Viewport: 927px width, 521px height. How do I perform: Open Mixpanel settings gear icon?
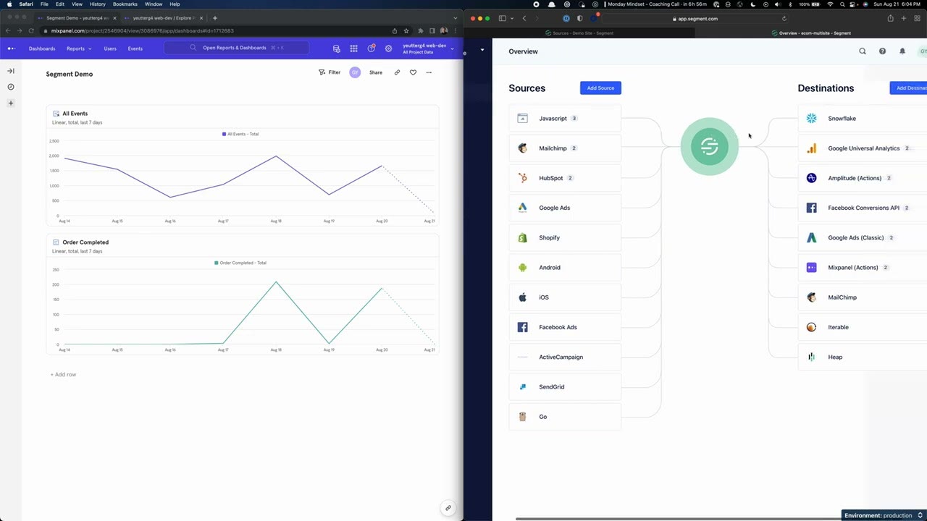pyautogui.click(x=389, y=48)
